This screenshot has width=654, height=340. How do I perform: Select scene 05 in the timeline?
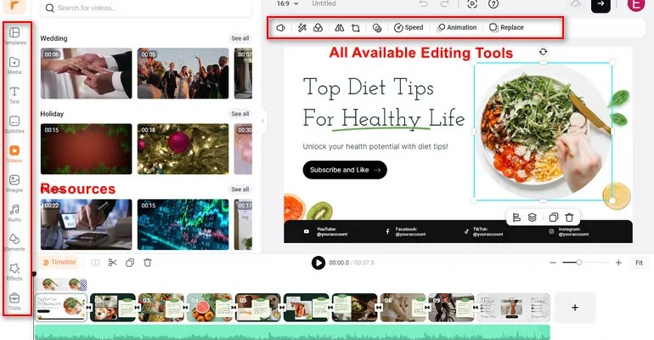point(257,308)
